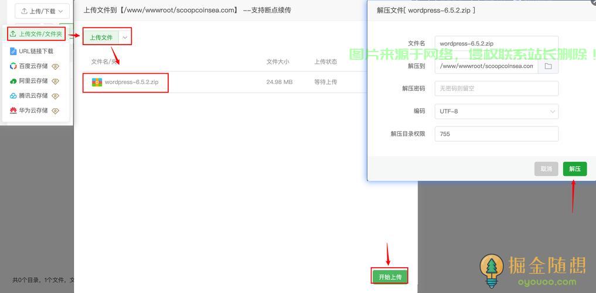
Task: Click premium diamond badge beside 百度云存储
Action: (x=56, y=66)
